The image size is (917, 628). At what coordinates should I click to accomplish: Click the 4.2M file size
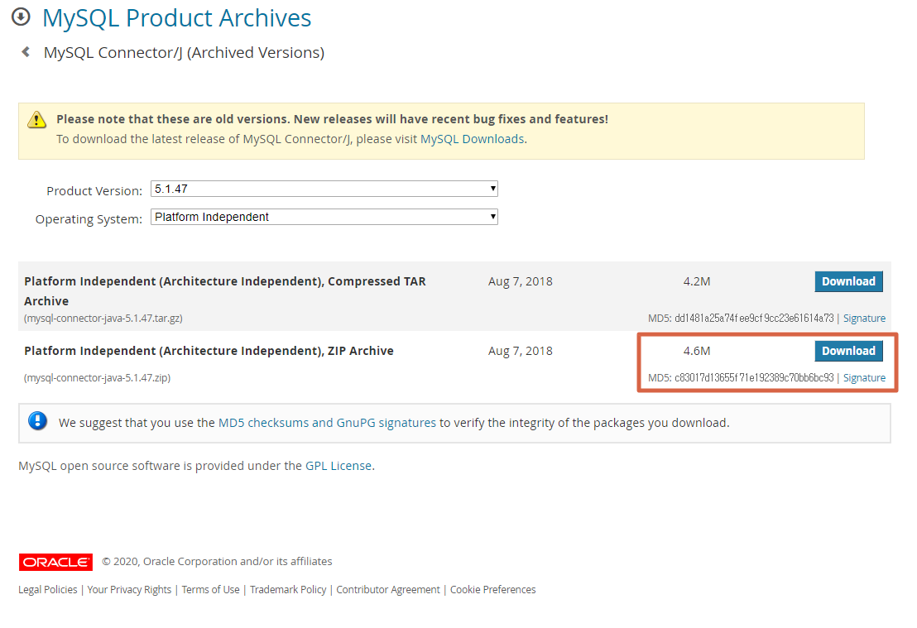point(697,281)
